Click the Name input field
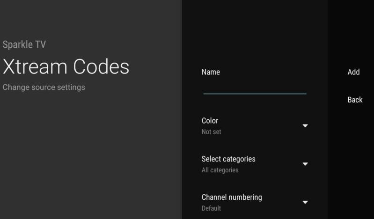The height and width of the screenshot is (219, 374). 255,88
